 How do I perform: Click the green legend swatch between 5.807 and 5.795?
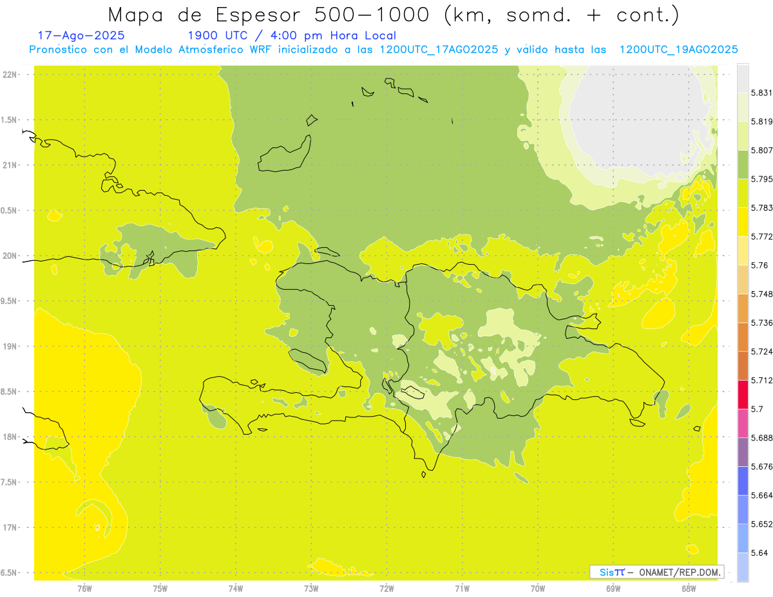743,164
